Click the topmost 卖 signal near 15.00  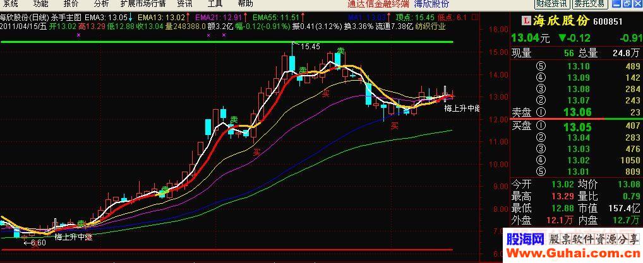pyautogui.click(x=341, y=51)
